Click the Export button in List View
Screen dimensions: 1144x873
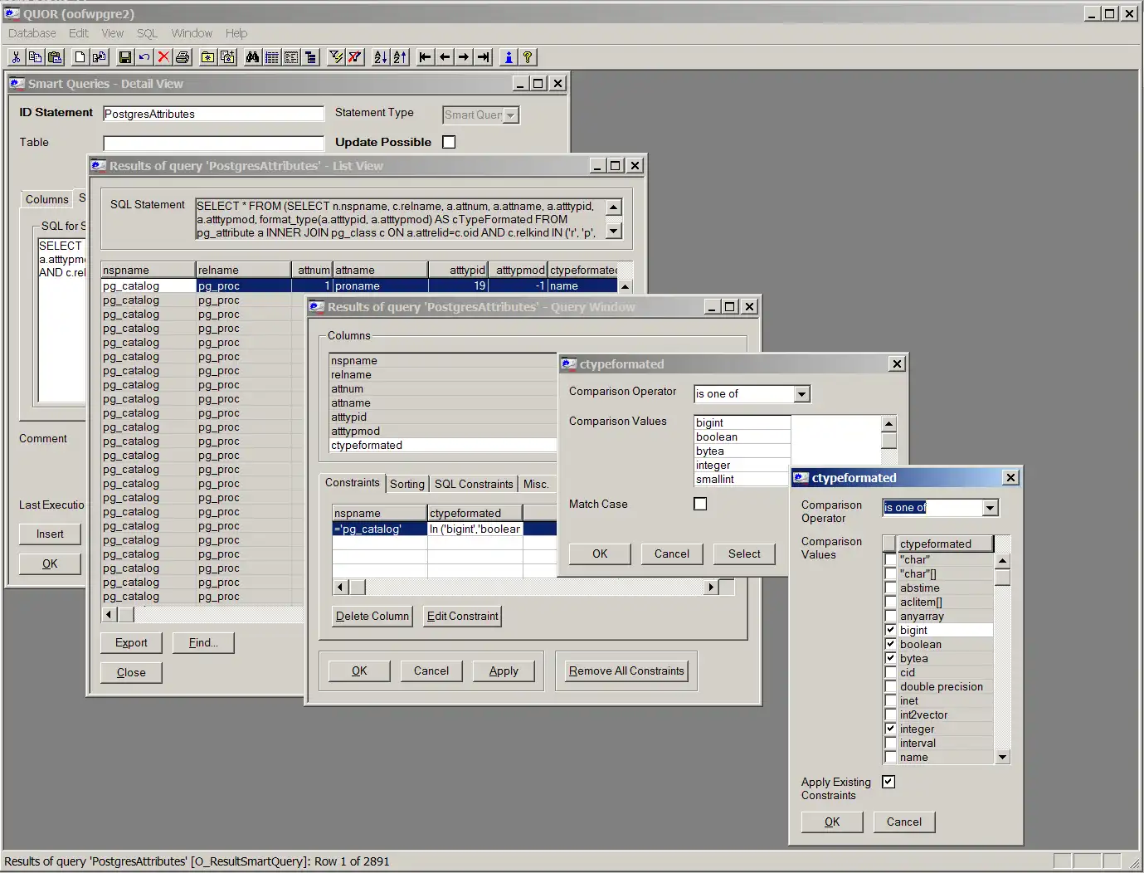(131, 642)
